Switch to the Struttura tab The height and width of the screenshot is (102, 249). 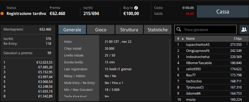point(129,30)
